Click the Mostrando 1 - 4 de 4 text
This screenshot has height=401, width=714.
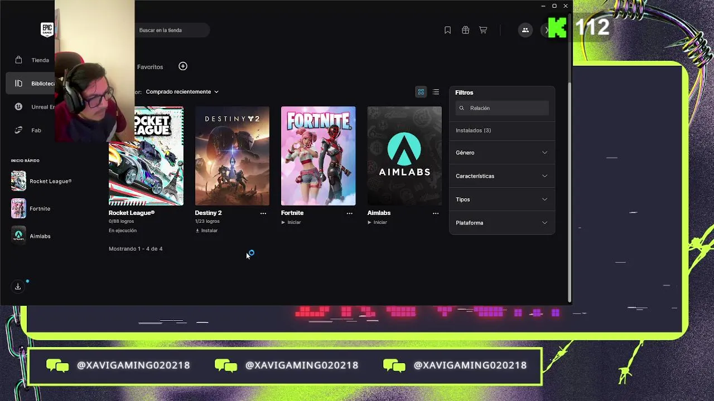pos(136,249)
